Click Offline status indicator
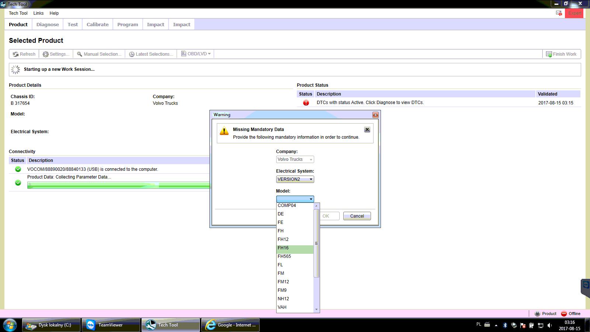Image resolution: width=590 pixels, height=332 pixels. pos(570,314)
